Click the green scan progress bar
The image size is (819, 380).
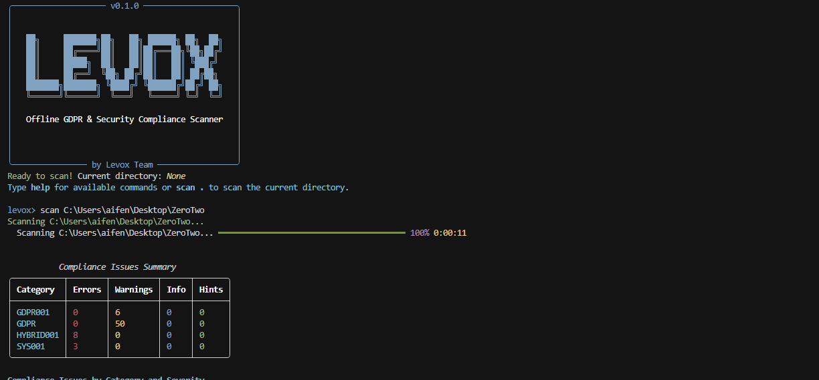click(311, 233)
